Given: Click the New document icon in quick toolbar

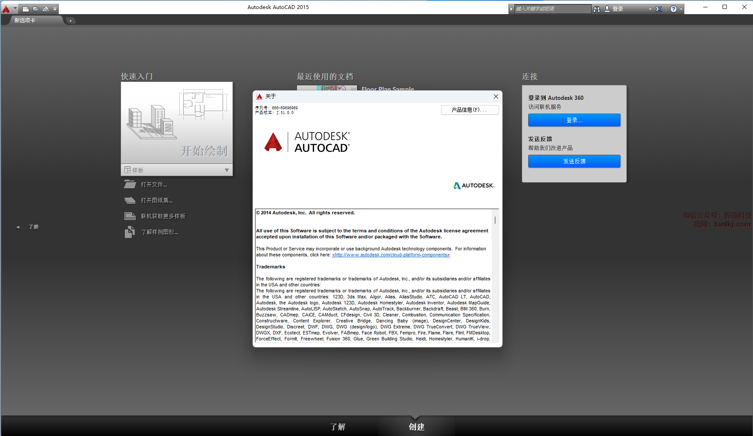Looking at the screenshot, I should (x=26, y=9).
